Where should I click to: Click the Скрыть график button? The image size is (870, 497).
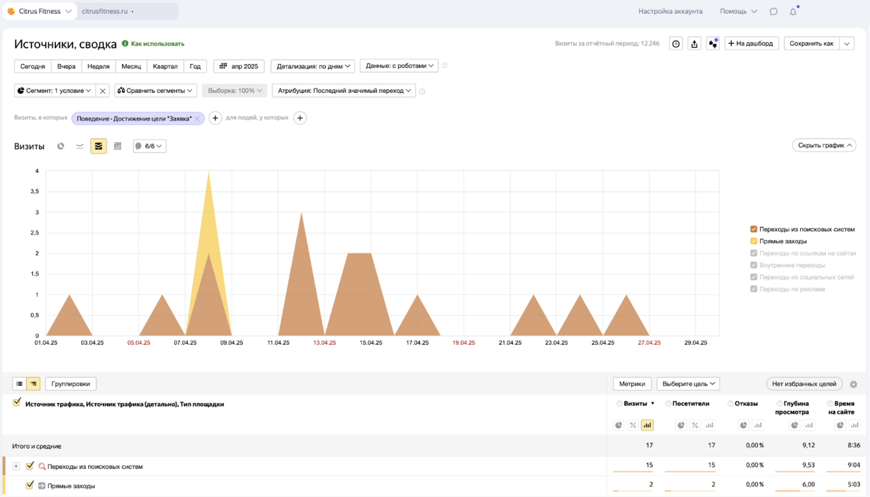[x=824, y=145]
